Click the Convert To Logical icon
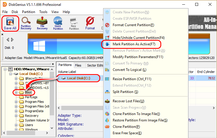The width and height of the screenshot is (217, 138). tap(107, 70)
